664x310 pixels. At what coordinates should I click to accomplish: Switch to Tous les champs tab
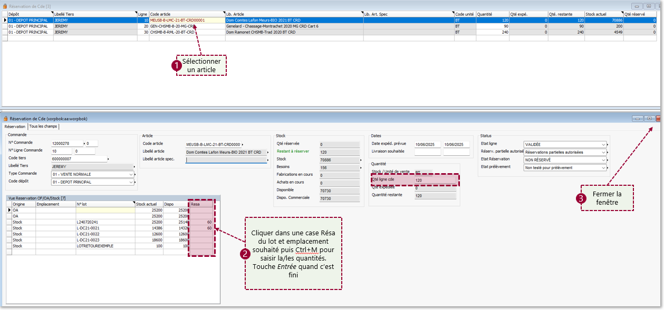(44, 126)
